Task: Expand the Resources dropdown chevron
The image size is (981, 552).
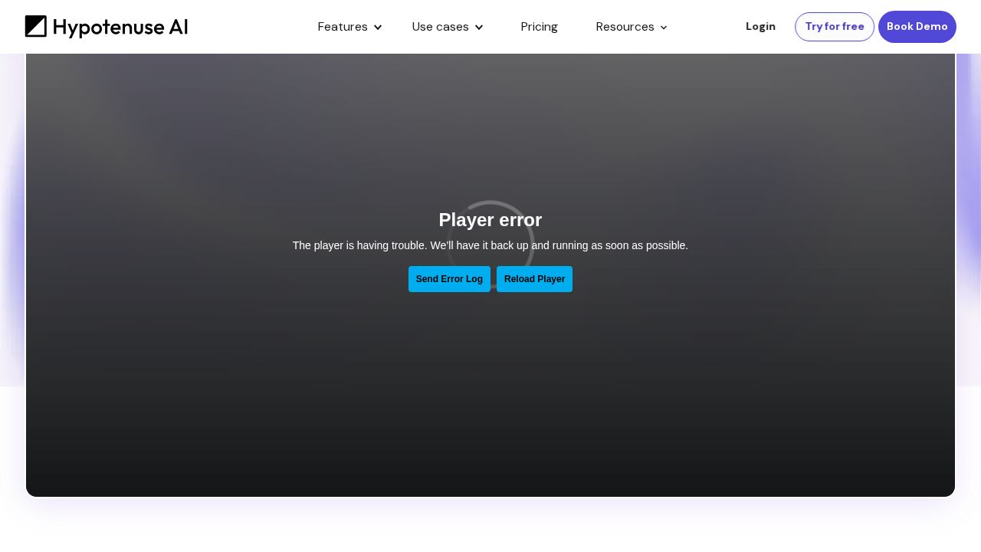Action: point(664,28)
